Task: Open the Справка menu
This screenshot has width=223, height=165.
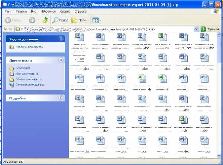Action: click(x=80, y=11)
